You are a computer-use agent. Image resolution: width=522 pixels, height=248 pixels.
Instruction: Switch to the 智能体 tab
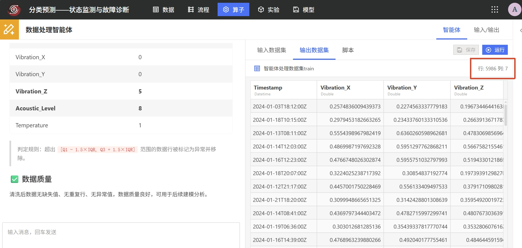click(x=452, y=30)
